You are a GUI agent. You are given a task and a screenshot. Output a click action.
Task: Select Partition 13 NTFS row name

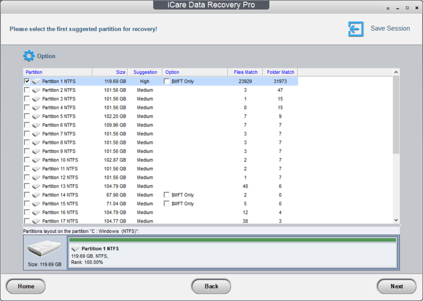click(60, 186)
